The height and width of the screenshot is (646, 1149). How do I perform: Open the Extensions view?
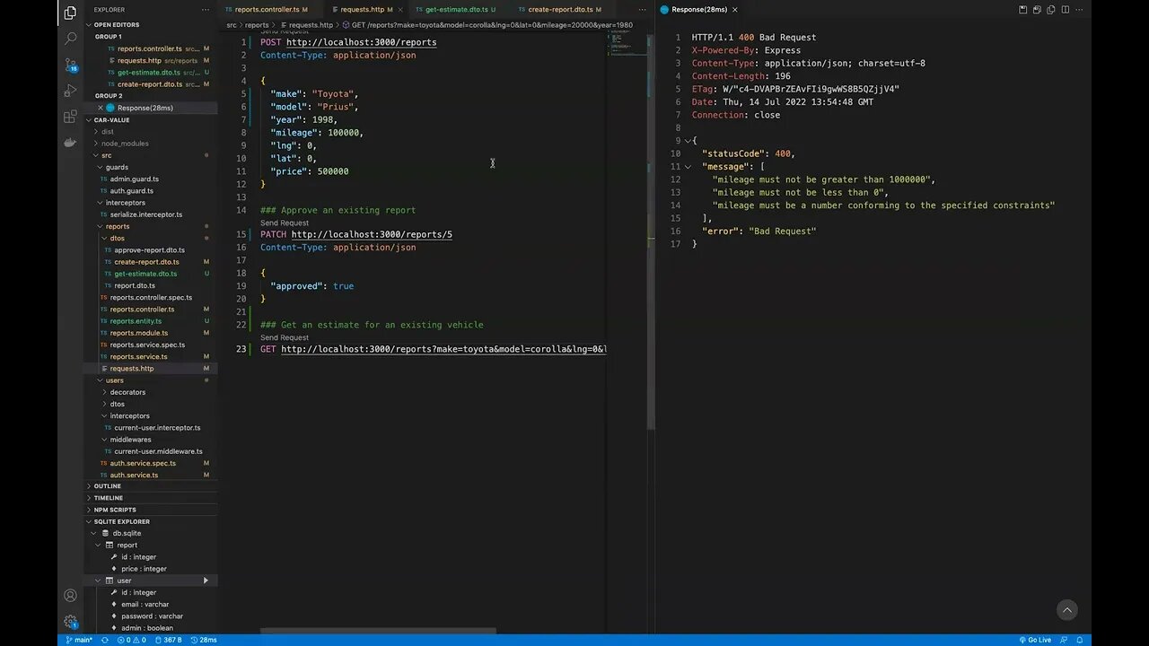tap(70, 117)
